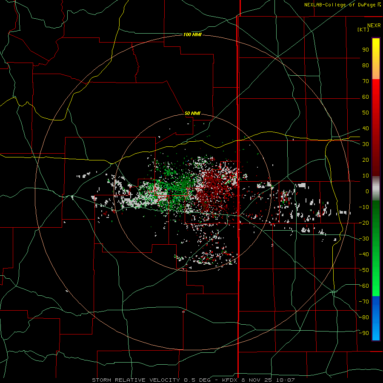
Task: Click the 50 NMI range ring label
Action: (192, 113)
